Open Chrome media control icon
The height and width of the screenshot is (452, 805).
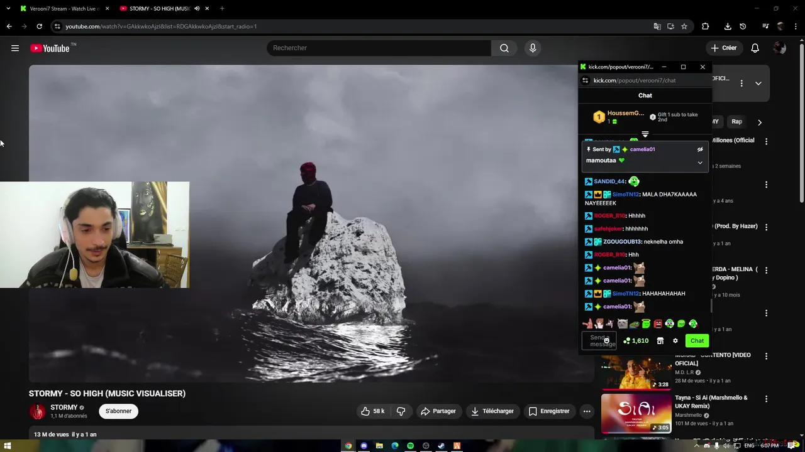pos(765,26)
